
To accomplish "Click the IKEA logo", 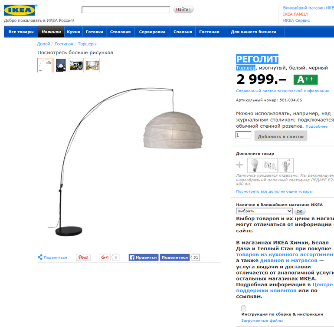I will (20, 10).
